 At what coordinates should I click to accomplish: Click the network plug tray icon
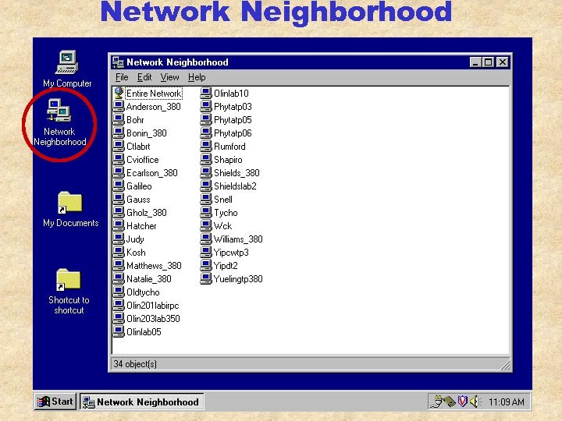436,402
